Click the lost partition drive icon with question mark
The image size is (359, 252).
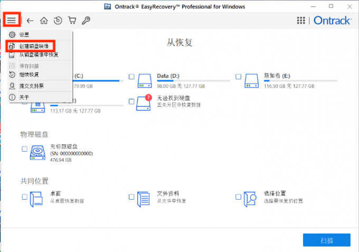(x=144, y=102)
